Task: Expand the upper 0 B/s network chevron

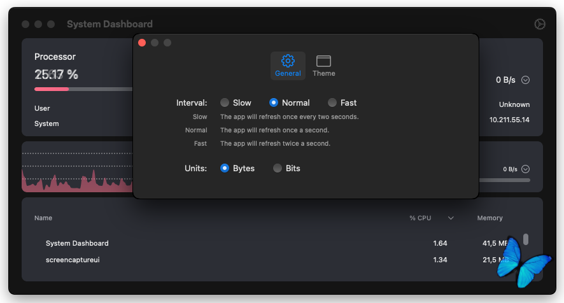Action: 525,80
